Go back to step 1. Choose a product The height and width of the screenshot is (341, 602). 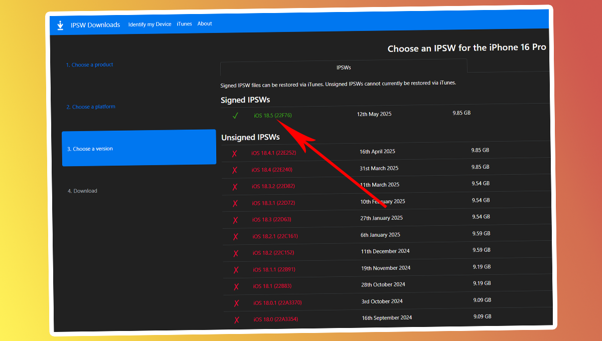(x=89, y=65)
